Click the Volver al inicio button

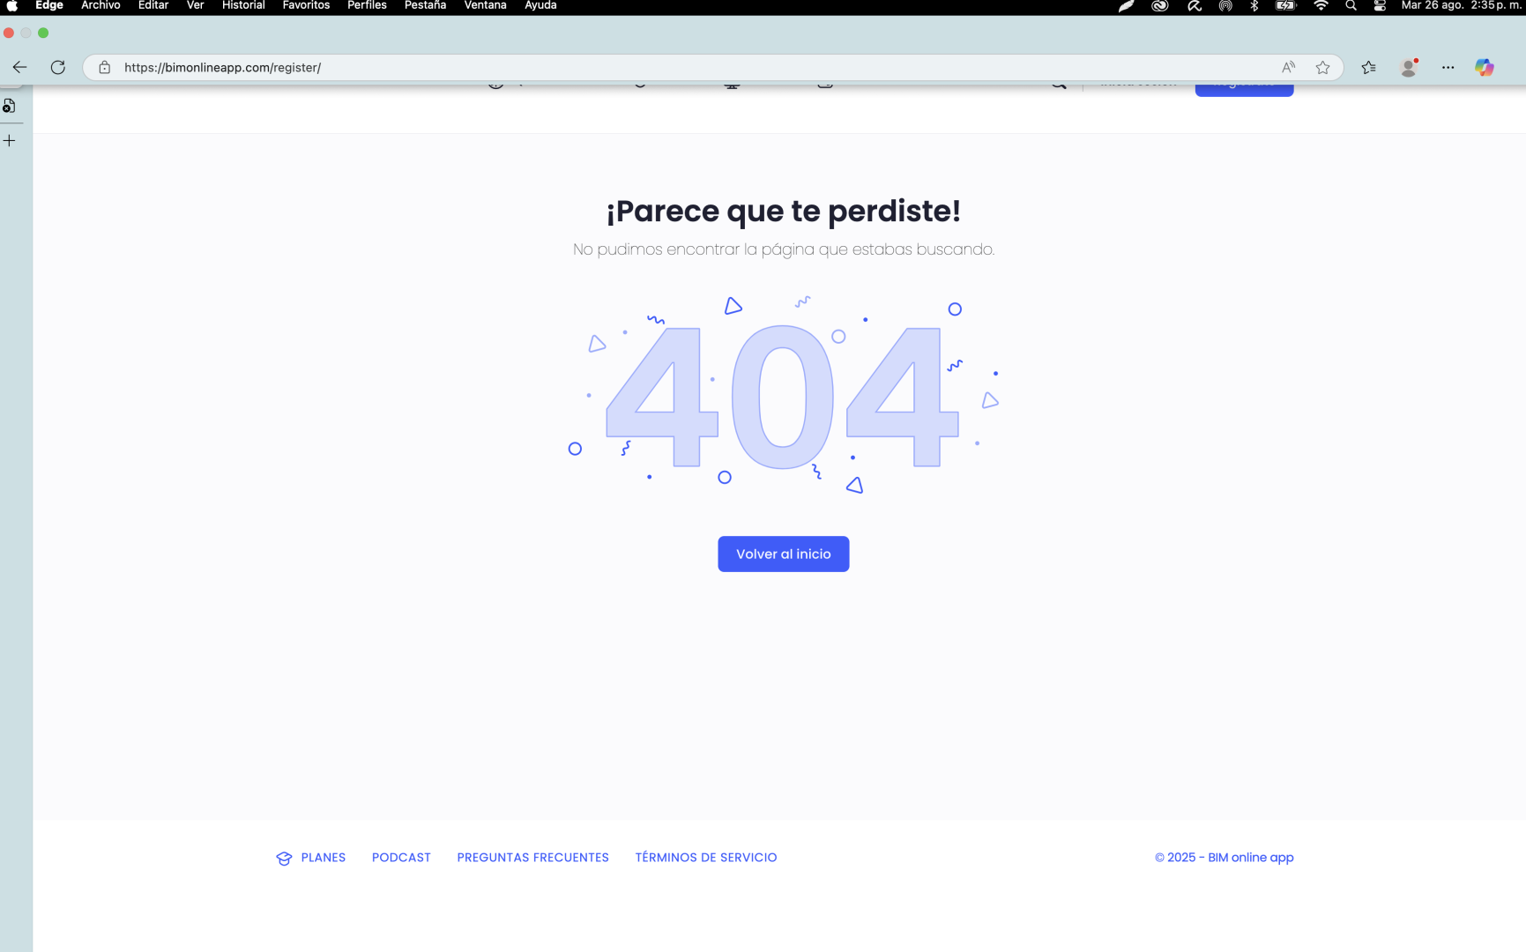[x=783, y=554]
